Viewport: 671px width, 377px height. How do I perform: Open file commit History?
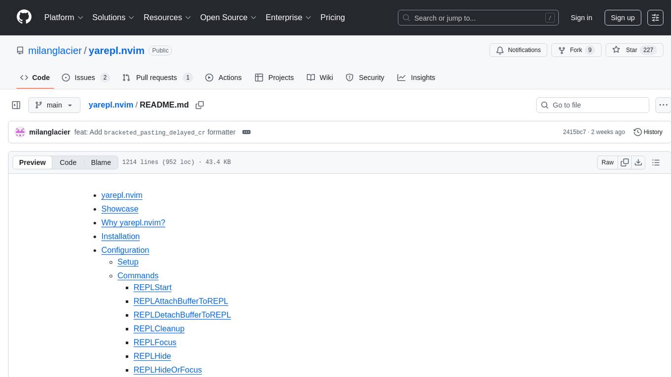648,132
